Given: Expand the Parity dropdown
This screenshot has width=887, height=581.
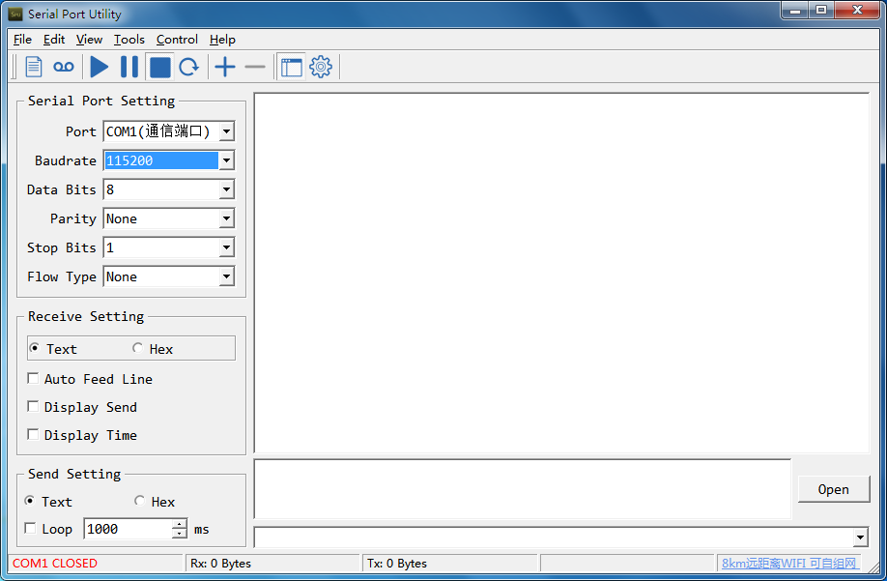Looking at the screenshot, I should point(226,218).
